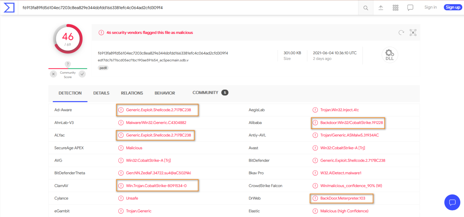
Task: Click the search magnifier icon
Action: pyautogui.click(x=366, y=8)
